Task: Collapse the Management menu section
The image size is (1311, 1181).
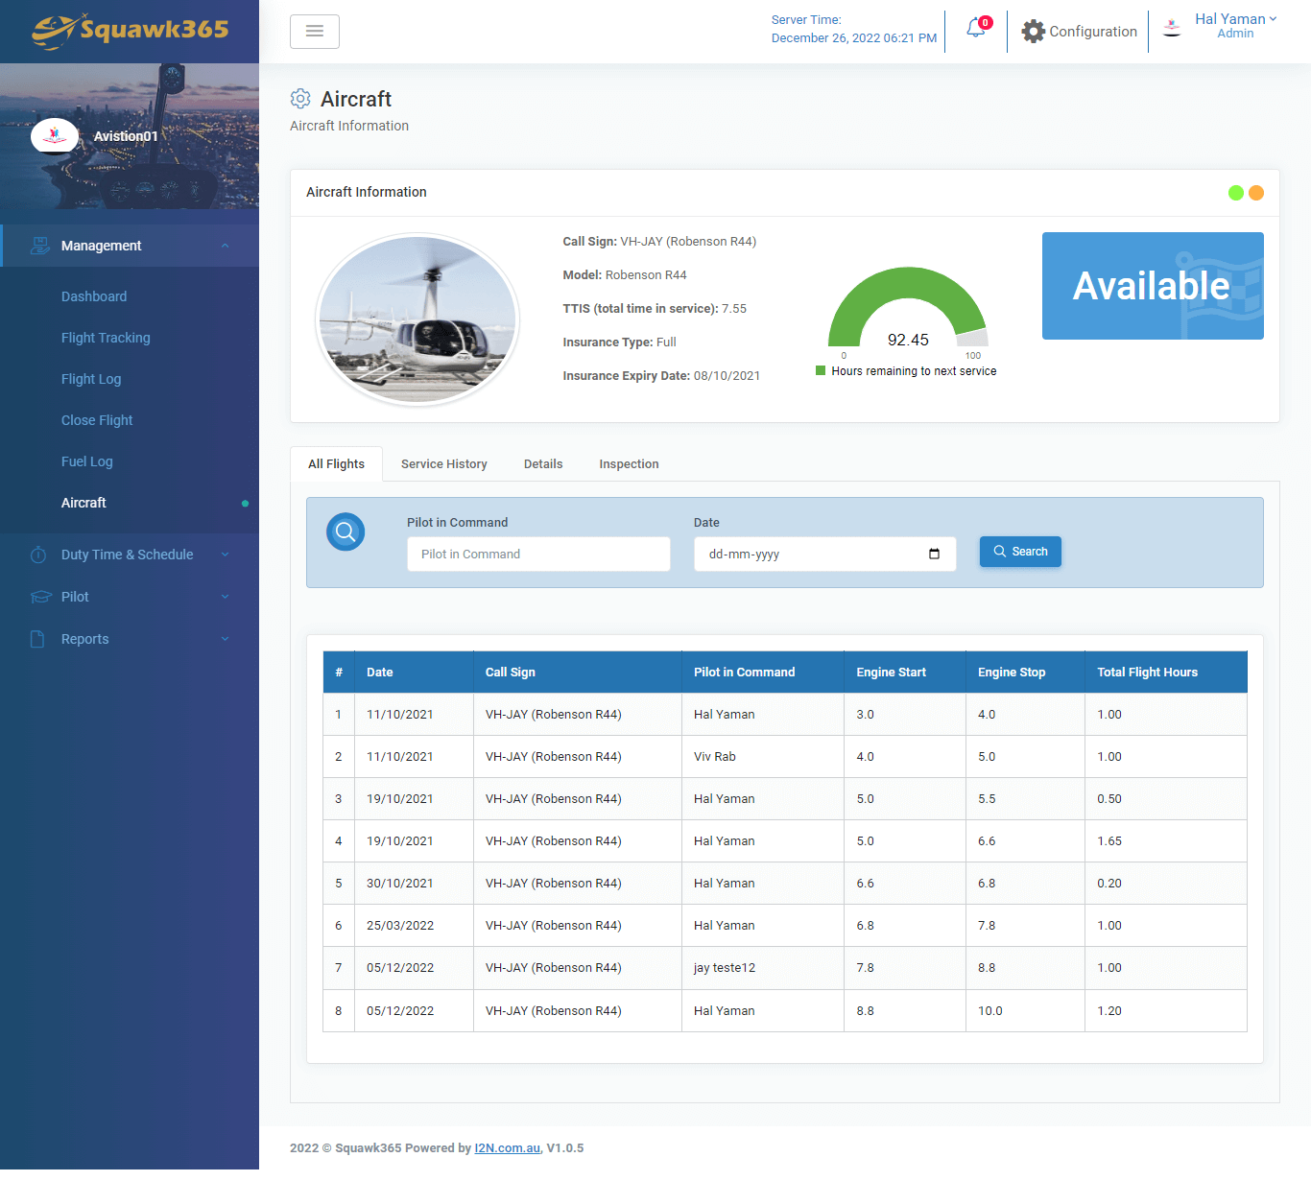Action: coord(225,246)
